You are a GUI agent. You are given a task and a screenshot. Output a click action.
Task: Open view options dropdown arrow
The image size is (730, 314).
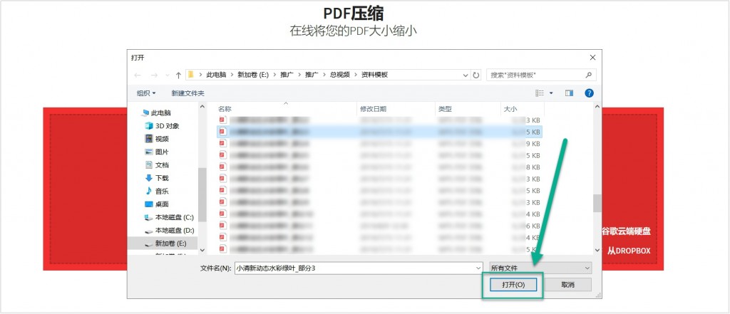click(551, 93)
